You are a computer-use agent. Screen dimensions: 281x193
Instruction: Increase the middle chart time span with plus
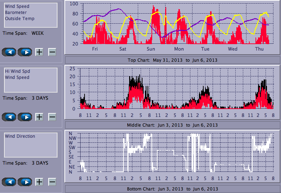click(x=39, y=117)
